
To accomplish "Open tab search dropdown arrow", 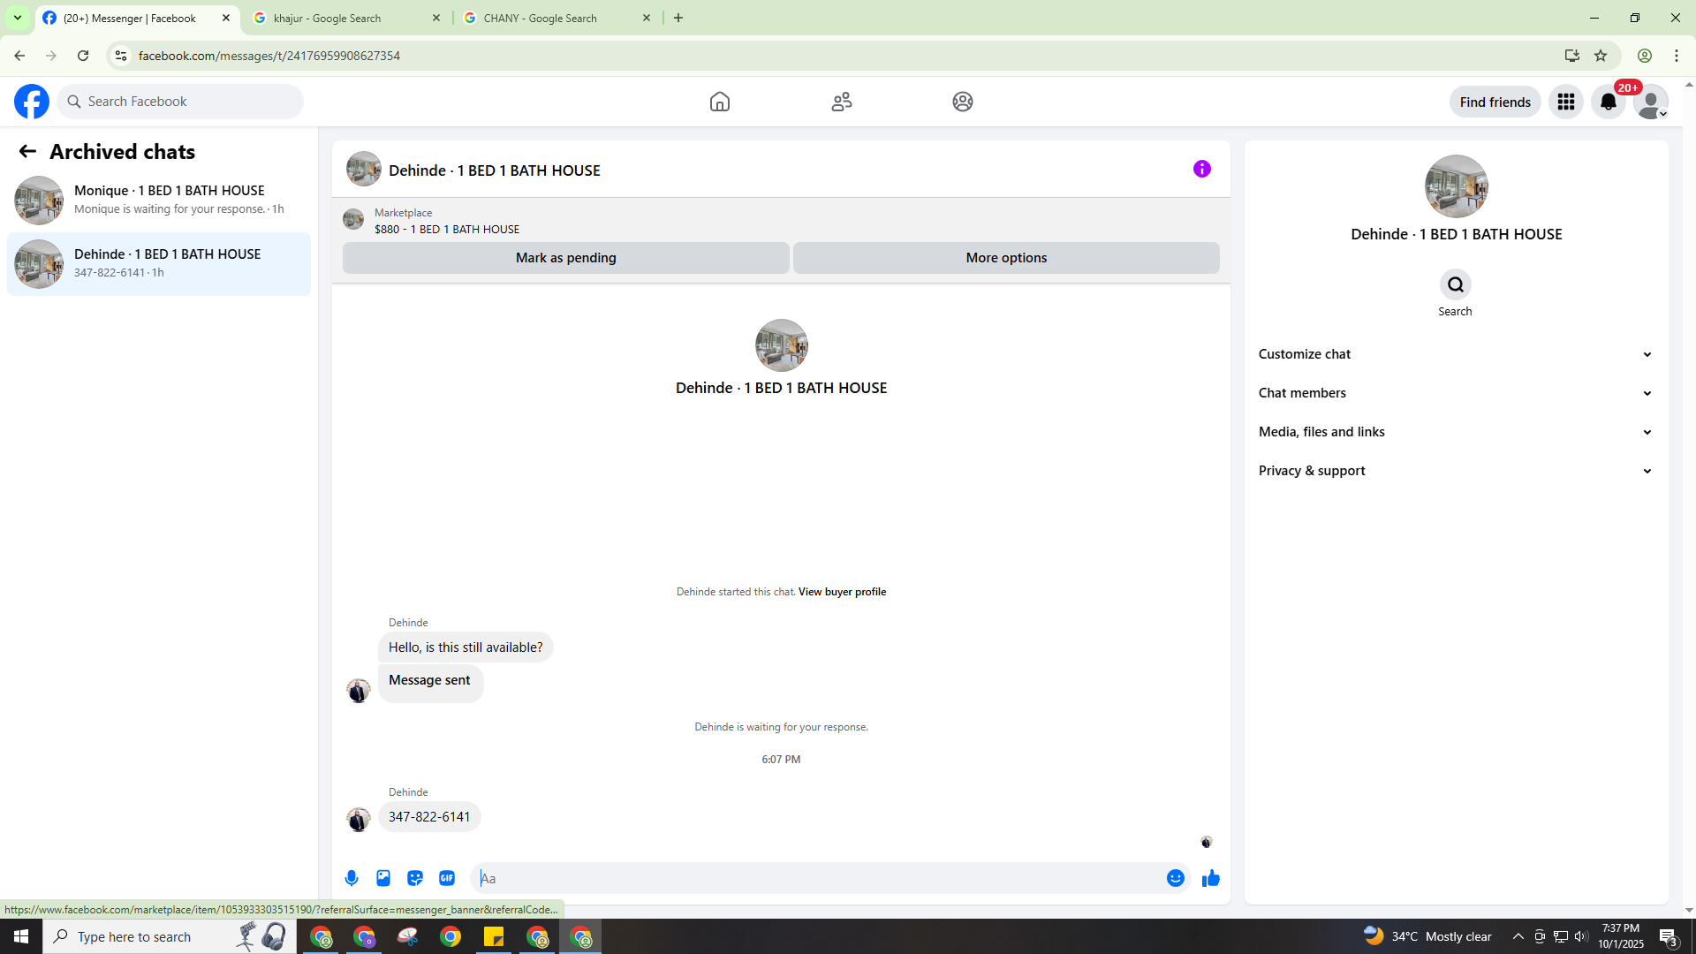I will [x=17, y=18].
